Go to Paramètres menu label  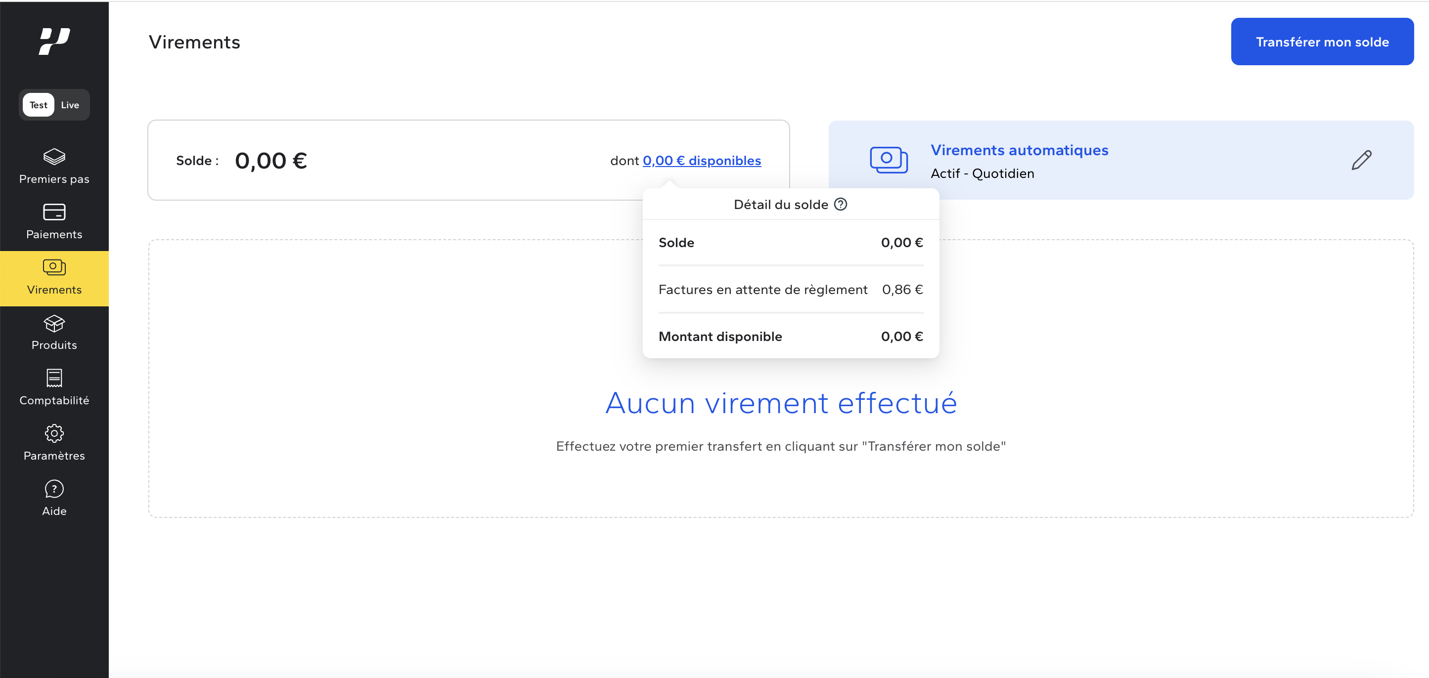pyautogui.click(x=54, y=456)
